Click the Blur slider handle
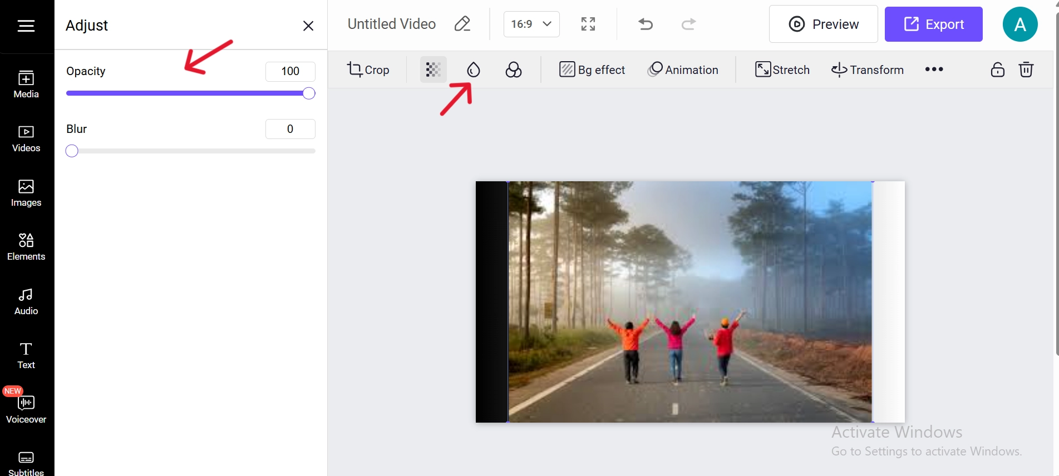Viewport: 1059px width, 476px height. 72,151
